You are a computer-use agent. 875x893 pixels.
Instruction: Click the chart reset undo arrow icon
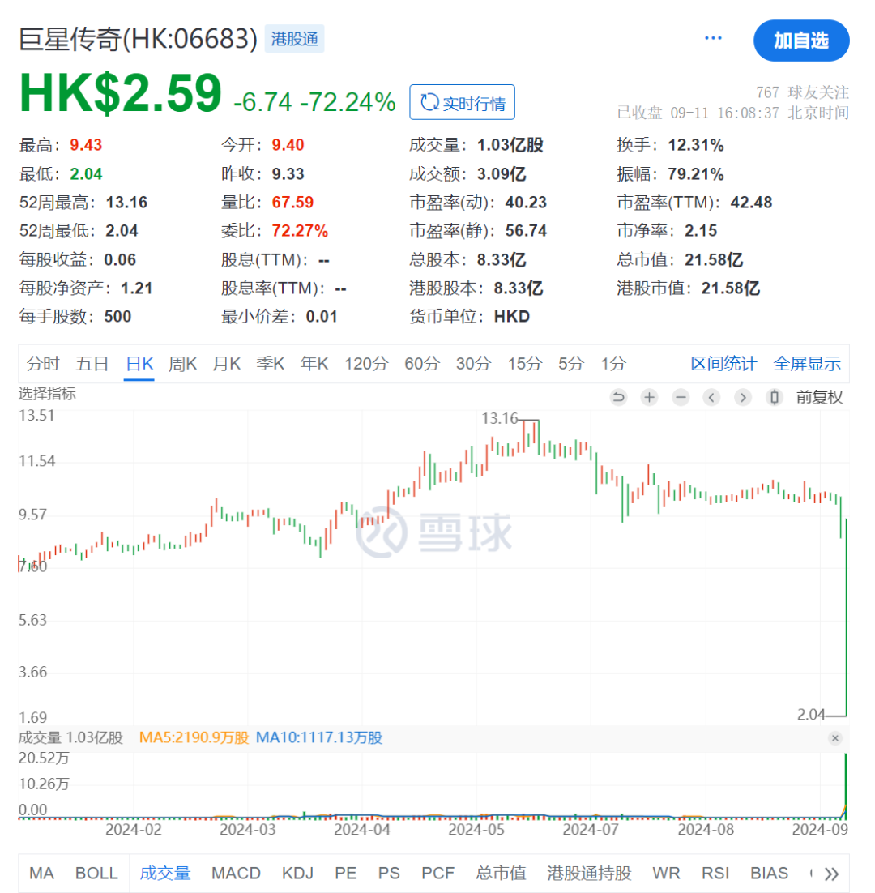tap(618, 397)
